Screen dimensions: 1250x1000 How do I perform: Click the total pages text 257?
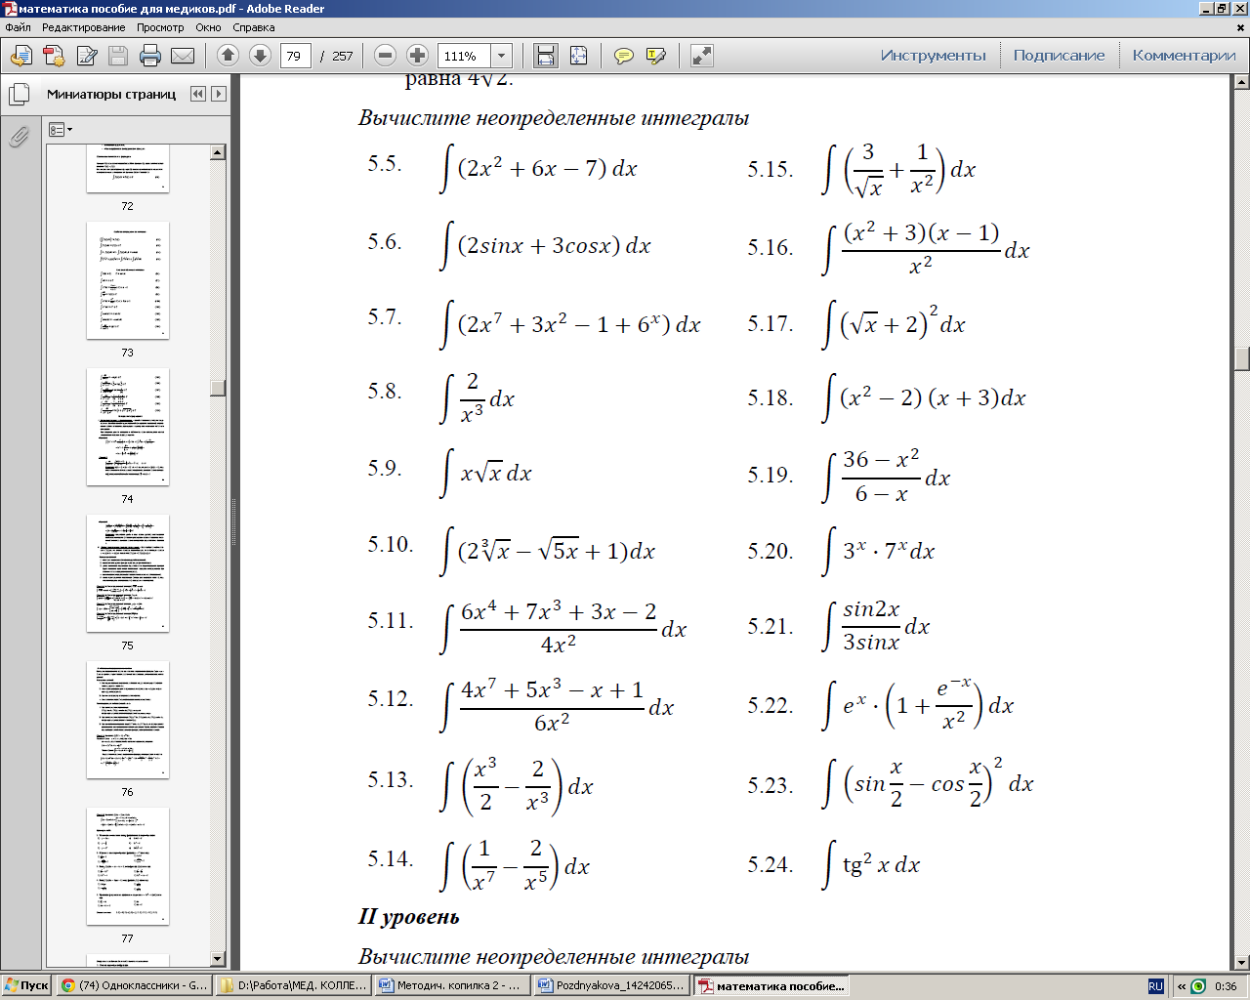tap(343, 56)
